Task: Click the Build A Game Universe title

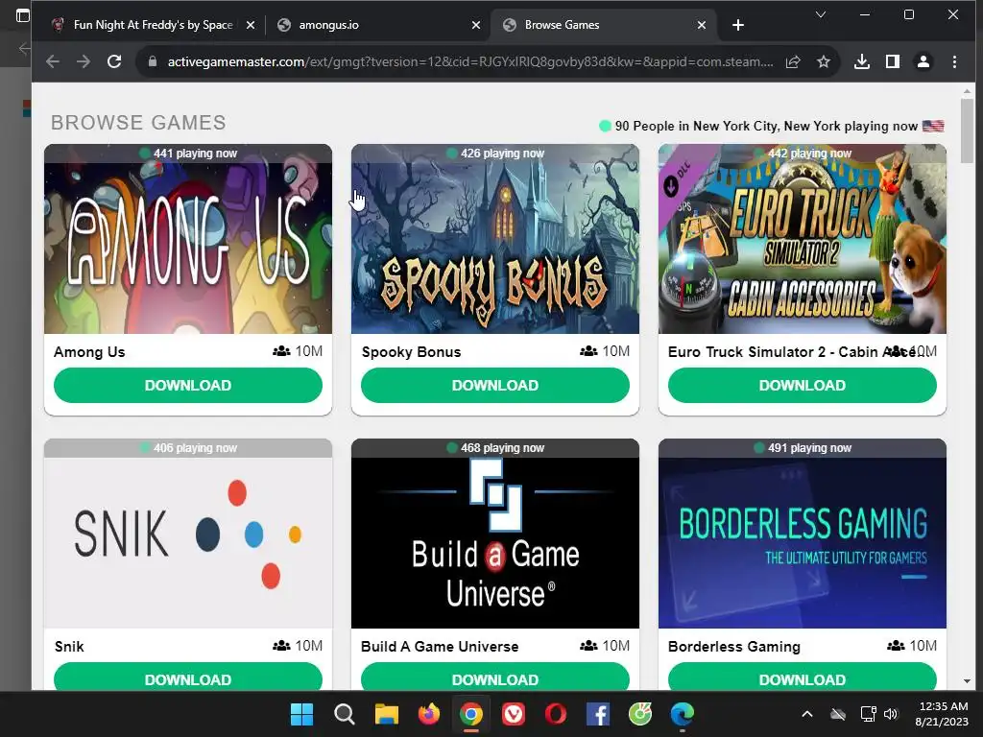Action: [440, 646]
